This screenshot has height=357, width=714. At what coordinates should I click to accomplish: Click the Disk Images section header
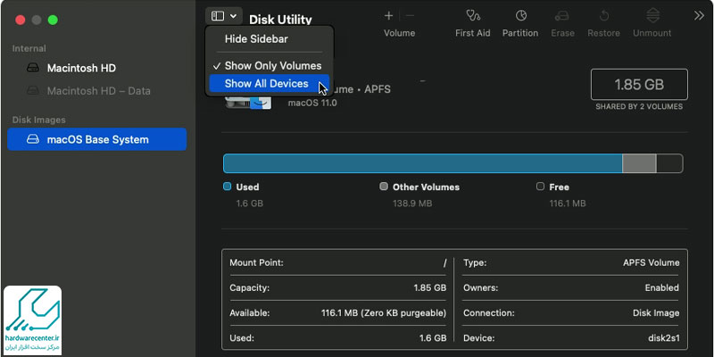pyautogui.click(x=38, y=120)
